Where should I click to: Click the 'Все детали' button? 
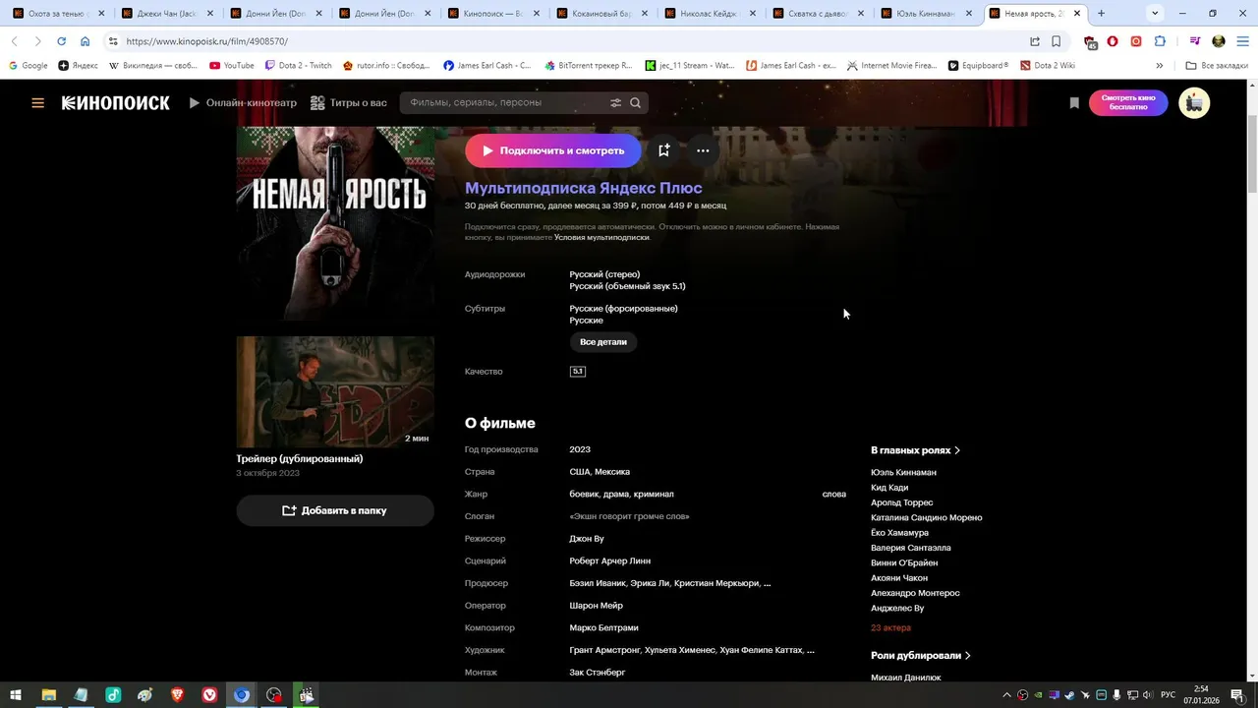[603, 342]
